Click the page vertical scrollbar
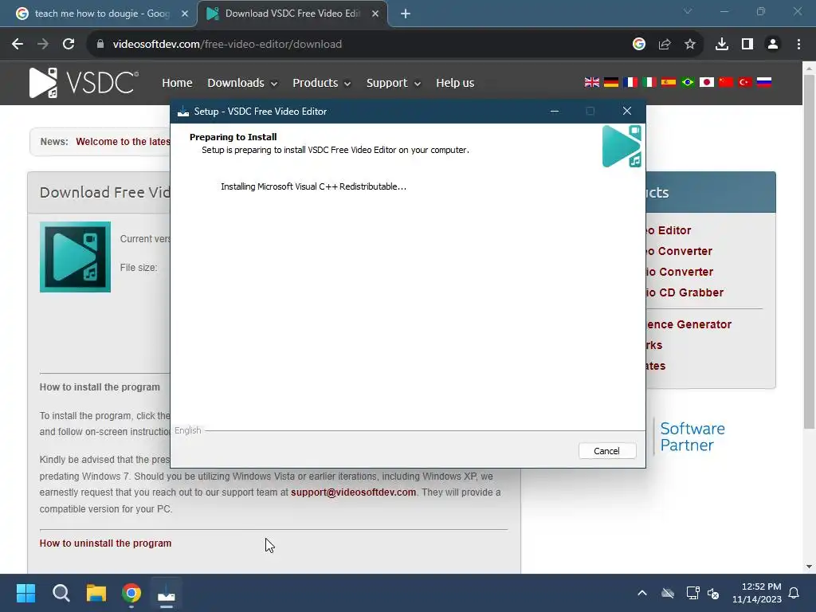 pos(809,252)
